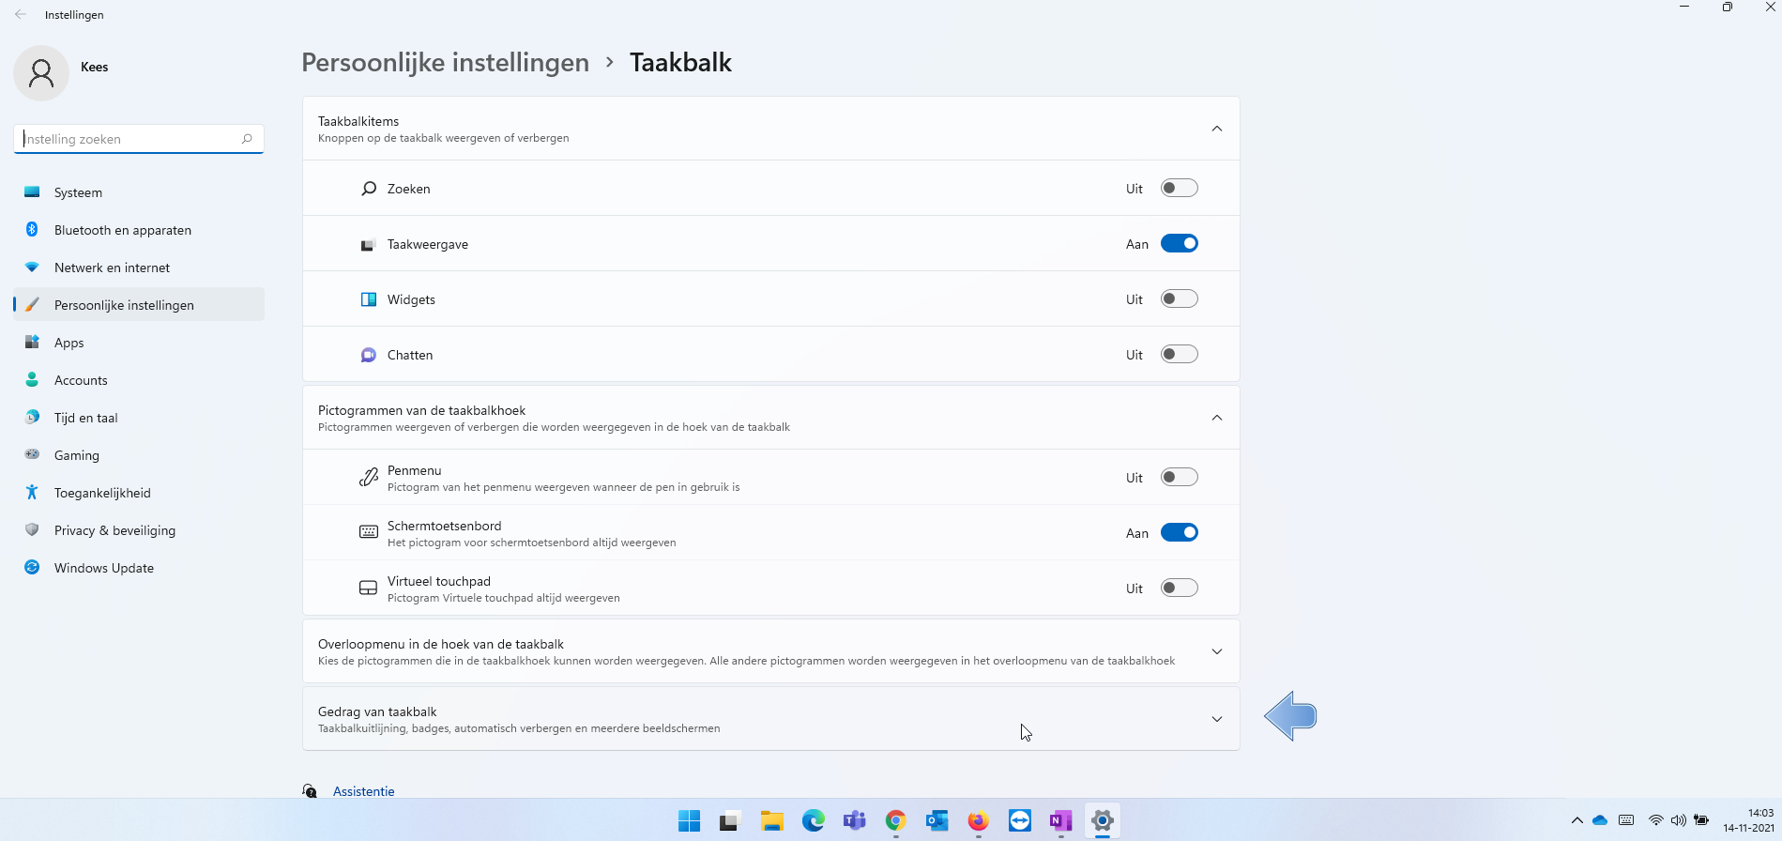Viewport: 1782px width, 841px height.
Task: Expand Overloopmenu in de hoek chevron
Action: (1217, 651)
